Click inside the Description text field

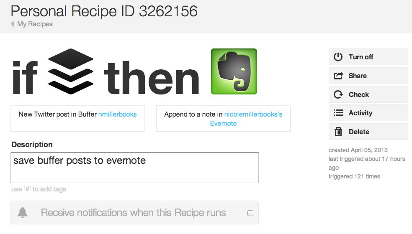(x=134, y=168)
